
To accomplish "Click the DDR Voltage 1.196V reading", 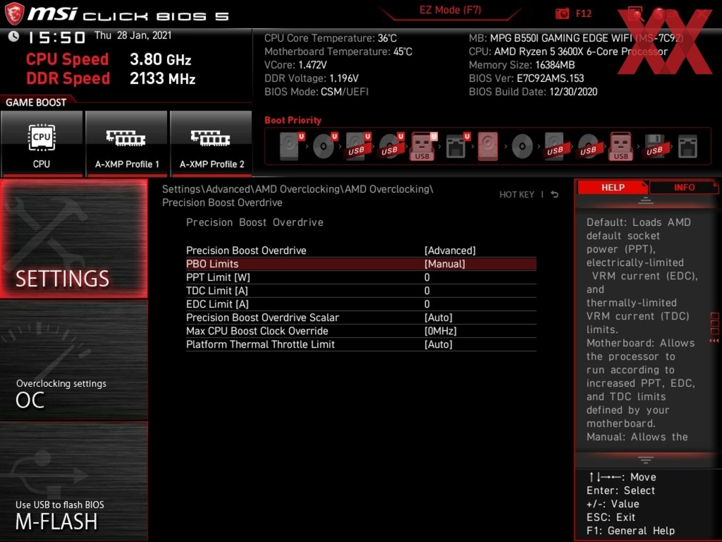I will [x=311, y=78].
